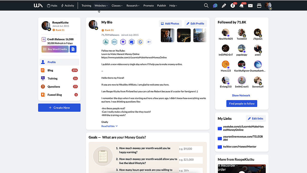This screenshot has width=307, height=173.
Task: Open the Training menu in the top bar
Action: [86, 5]
